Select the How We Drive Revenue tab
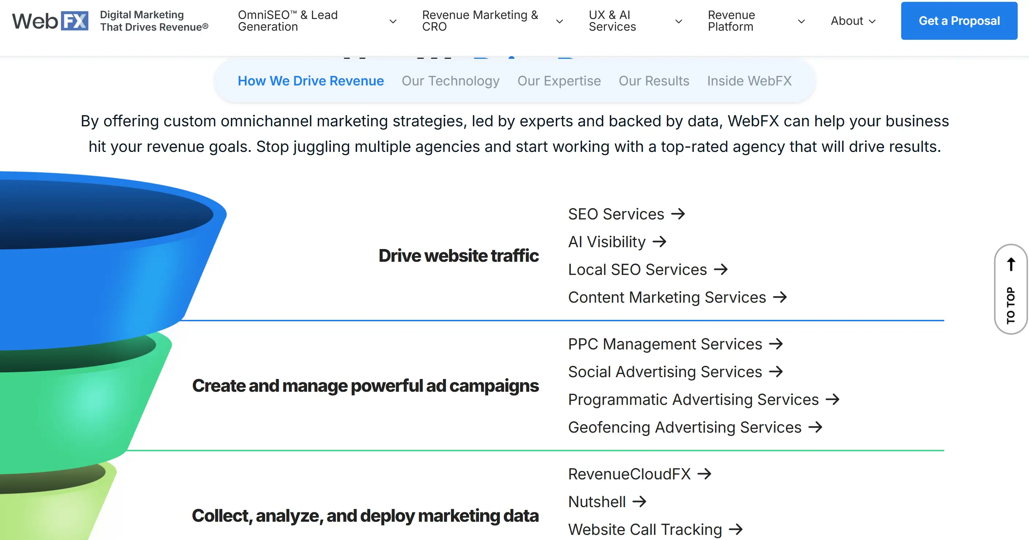 click(x=311, y=81)
